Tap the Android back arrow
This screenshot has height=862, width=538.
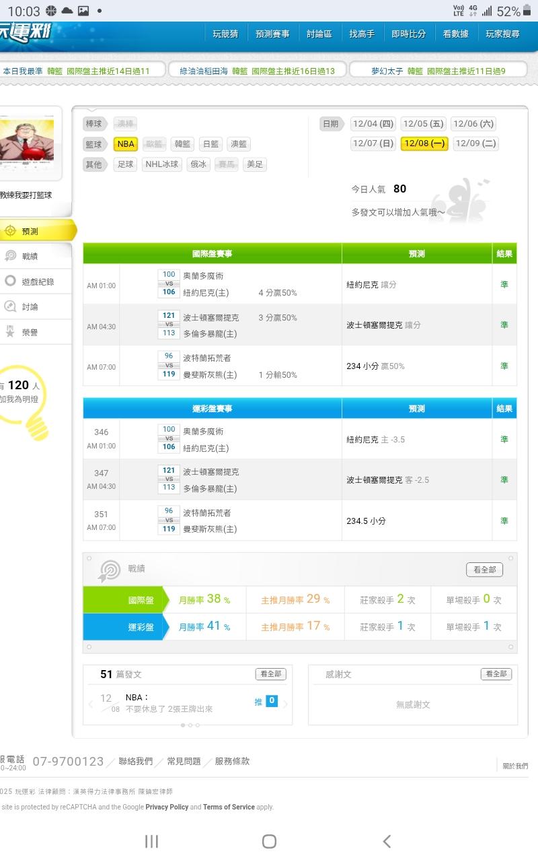point(386,841)
